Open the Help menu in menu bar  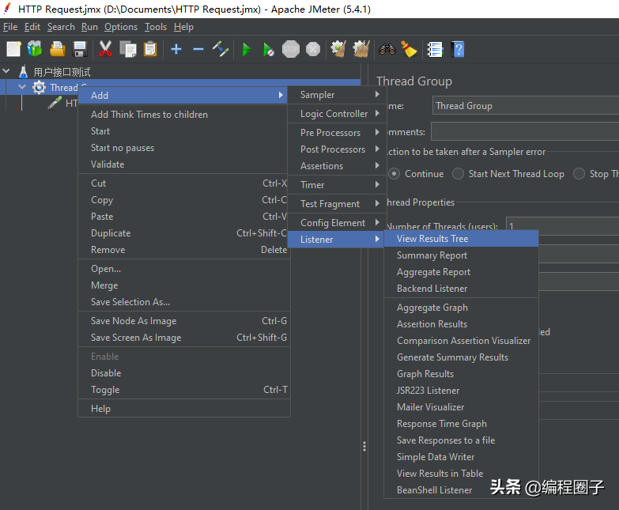point(183,27)
